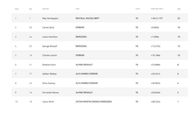Viewport: 194px width, 117px height.
Task: Click the winning time 1:36:21.757
Action: (157, 18)
